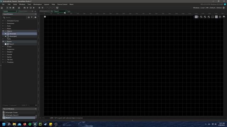Open the asset browser hamburger menu
This screenshot has width=227, height=127.
point(35,17)
